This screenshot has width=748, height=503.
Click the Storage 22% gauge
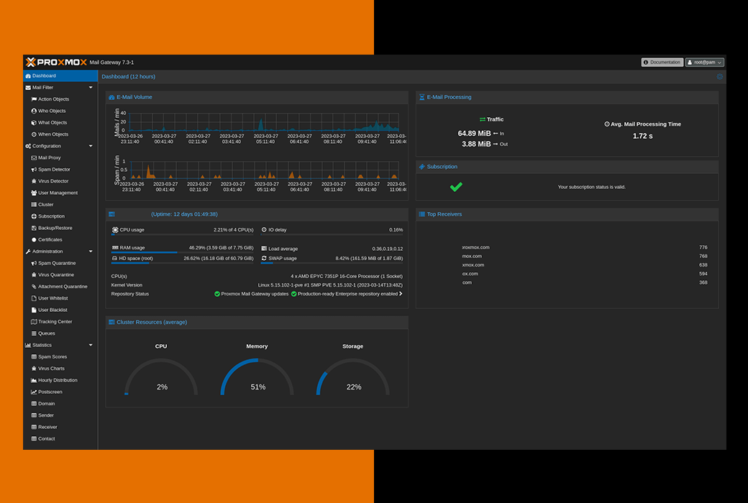[353, 377]
